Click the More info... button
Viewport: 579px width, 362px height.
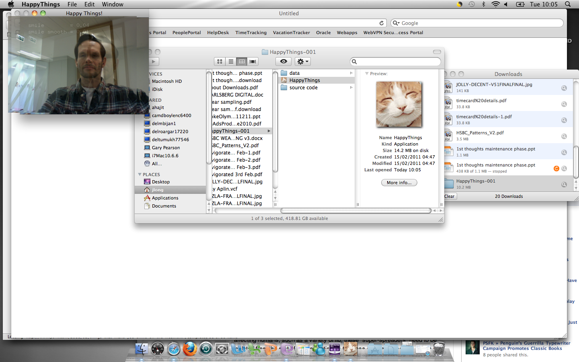[x=399, y=183]
